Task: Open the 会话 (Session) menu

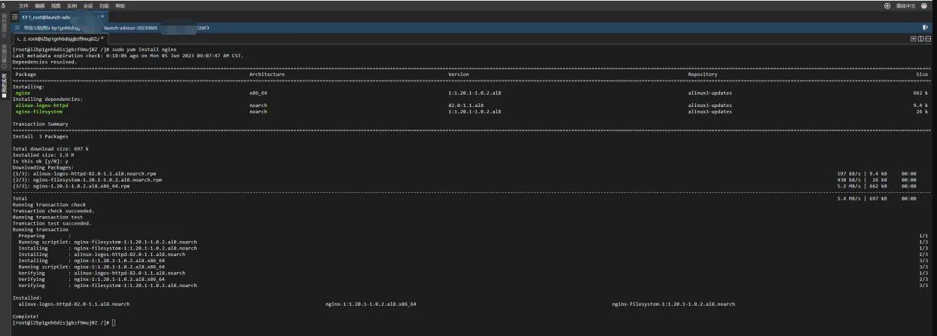Action: pos(88,5)
